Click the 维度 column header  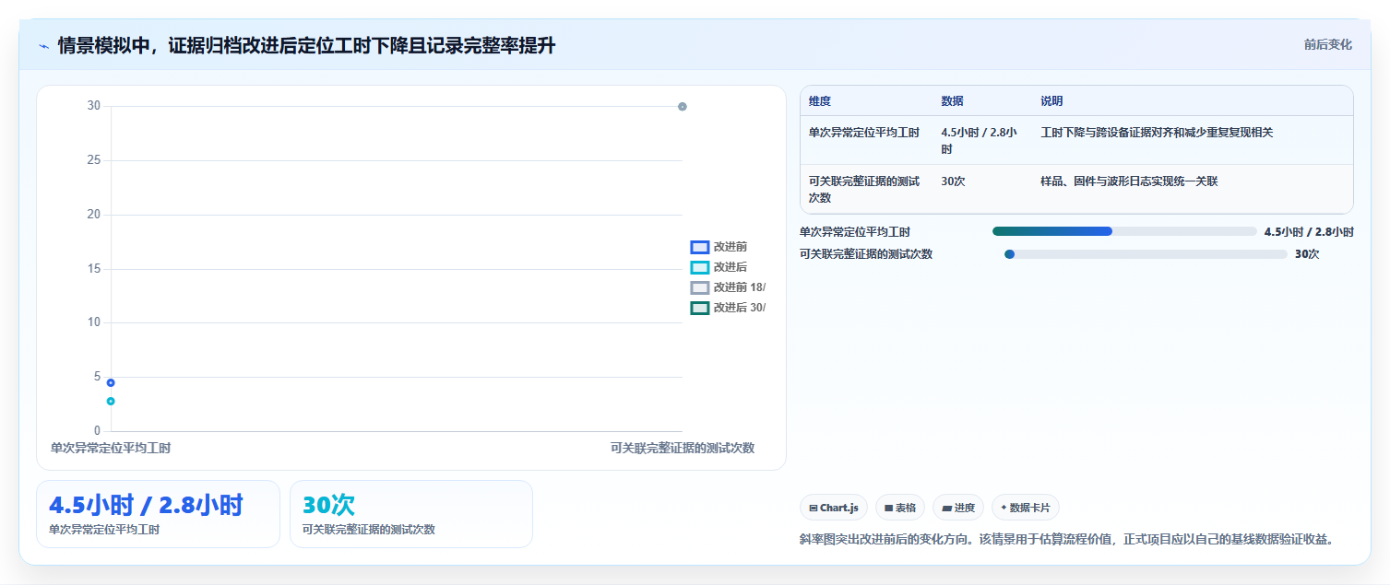[820, 101]
